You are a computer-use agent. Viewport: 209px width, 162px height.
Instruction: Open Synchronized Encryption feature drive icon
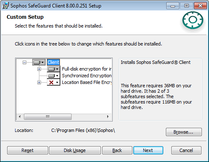tap(54, 76)
